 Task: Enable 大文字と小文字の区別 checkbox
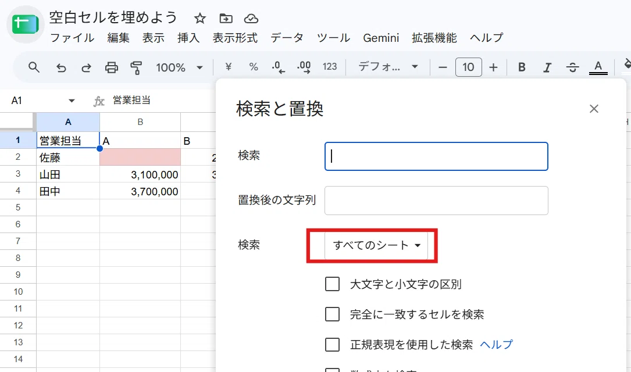pos(333,284)
